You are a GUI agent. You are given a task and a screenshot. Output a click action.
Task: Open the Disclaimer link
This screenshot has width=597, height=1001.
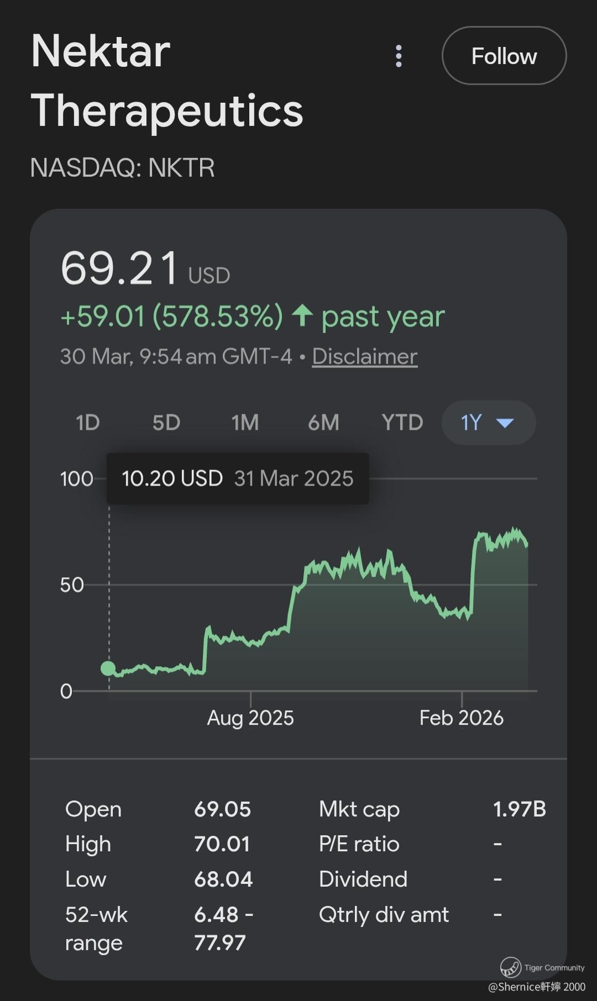click(364, 357)
